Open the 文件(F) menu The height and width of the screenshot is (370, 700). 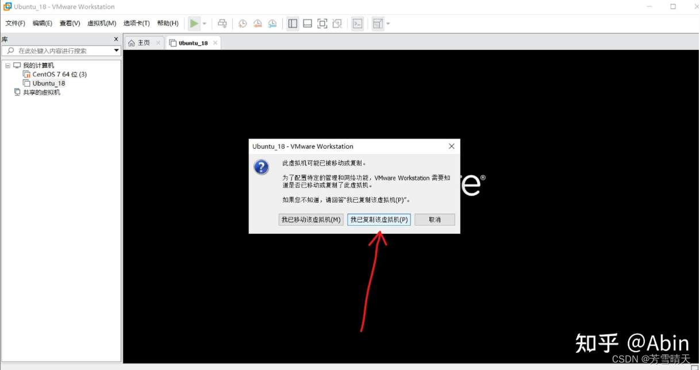point(16,24)
